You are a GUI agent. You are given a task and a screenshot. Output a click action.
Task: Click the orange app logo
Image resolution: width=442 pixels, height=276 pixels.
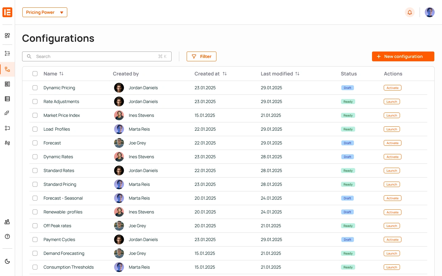7,12
